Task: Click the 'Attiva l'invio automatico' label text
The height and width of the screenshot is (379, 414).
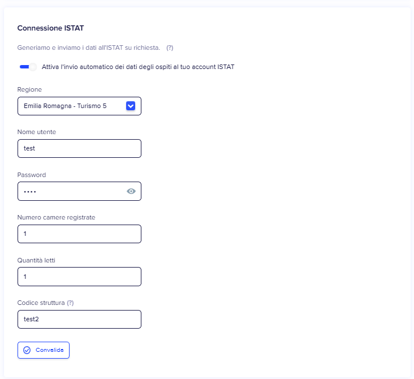Action: [x=138, y=67]
